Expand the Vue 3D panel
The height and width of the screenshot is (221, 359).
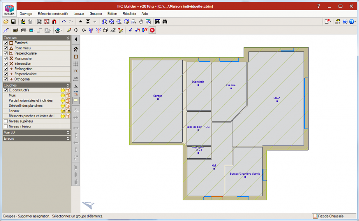[68, 132]
